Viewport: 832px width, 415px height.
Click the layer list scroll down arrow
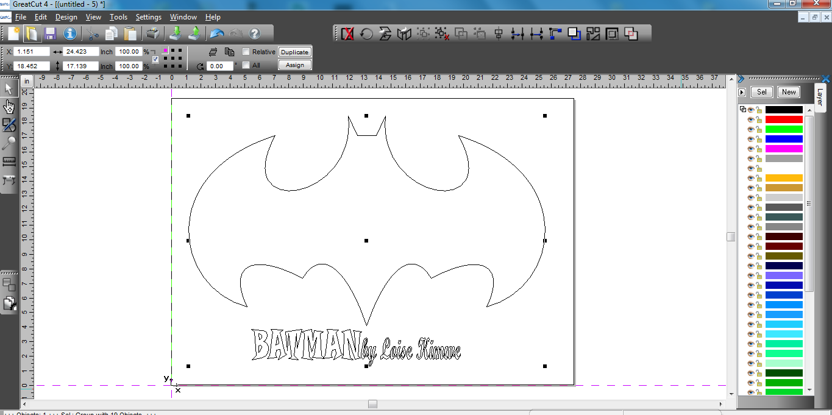coord(809,389)
